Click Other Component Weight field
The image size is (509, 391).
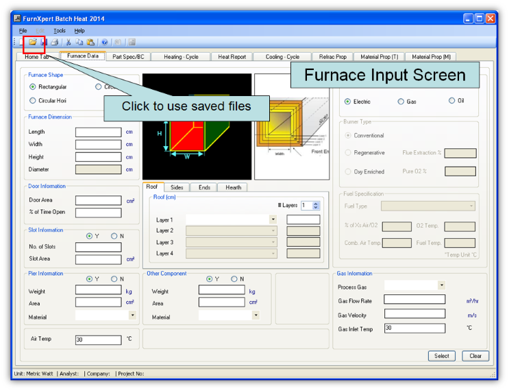222,290
